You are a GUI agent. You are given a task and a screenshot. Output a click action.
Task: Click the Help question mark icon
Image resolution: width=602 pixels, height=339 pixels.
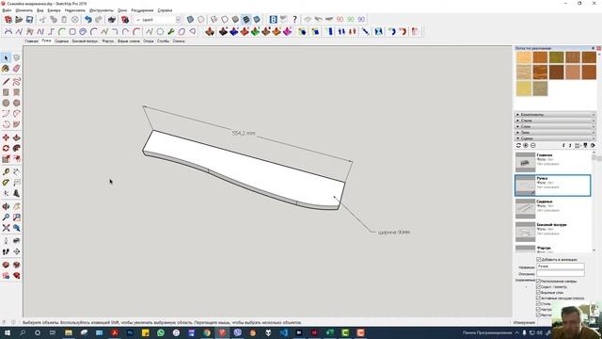[x=294, y=19]
